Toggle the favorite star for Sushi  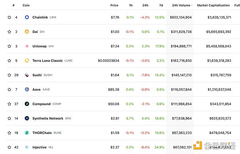pos(9,75)
